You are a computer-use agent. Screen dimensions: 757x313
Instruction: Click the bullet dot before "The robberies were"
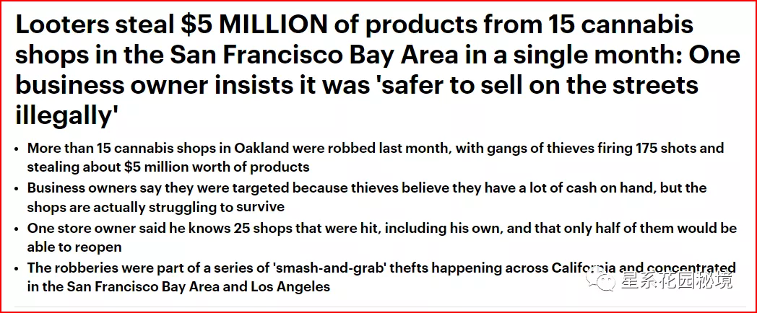pyautogui.click(x=16, y=269)
